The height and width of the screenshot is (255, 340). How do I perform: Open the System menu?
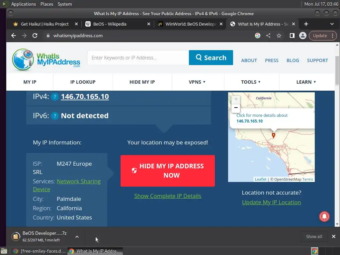(x=65, y=4)
